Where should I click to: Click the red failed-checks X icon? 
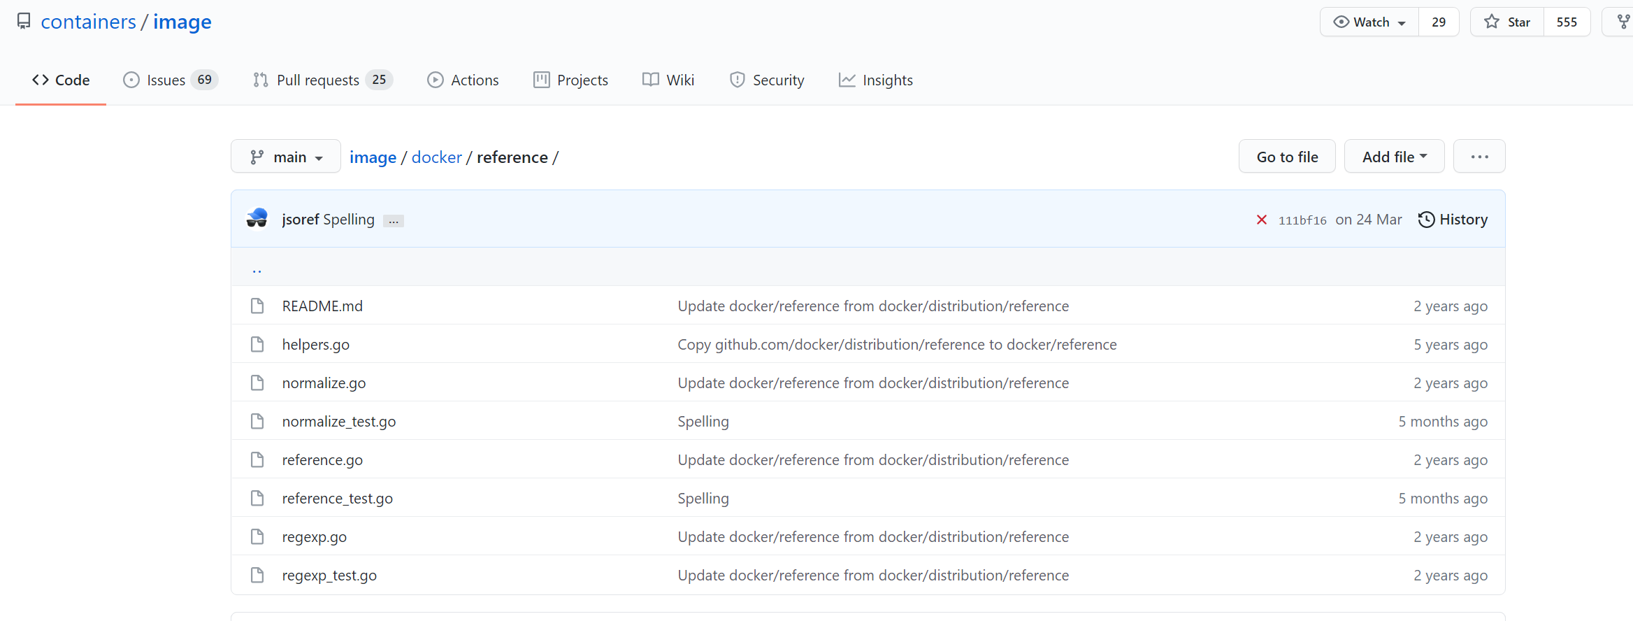click(x=1262, y=220)
